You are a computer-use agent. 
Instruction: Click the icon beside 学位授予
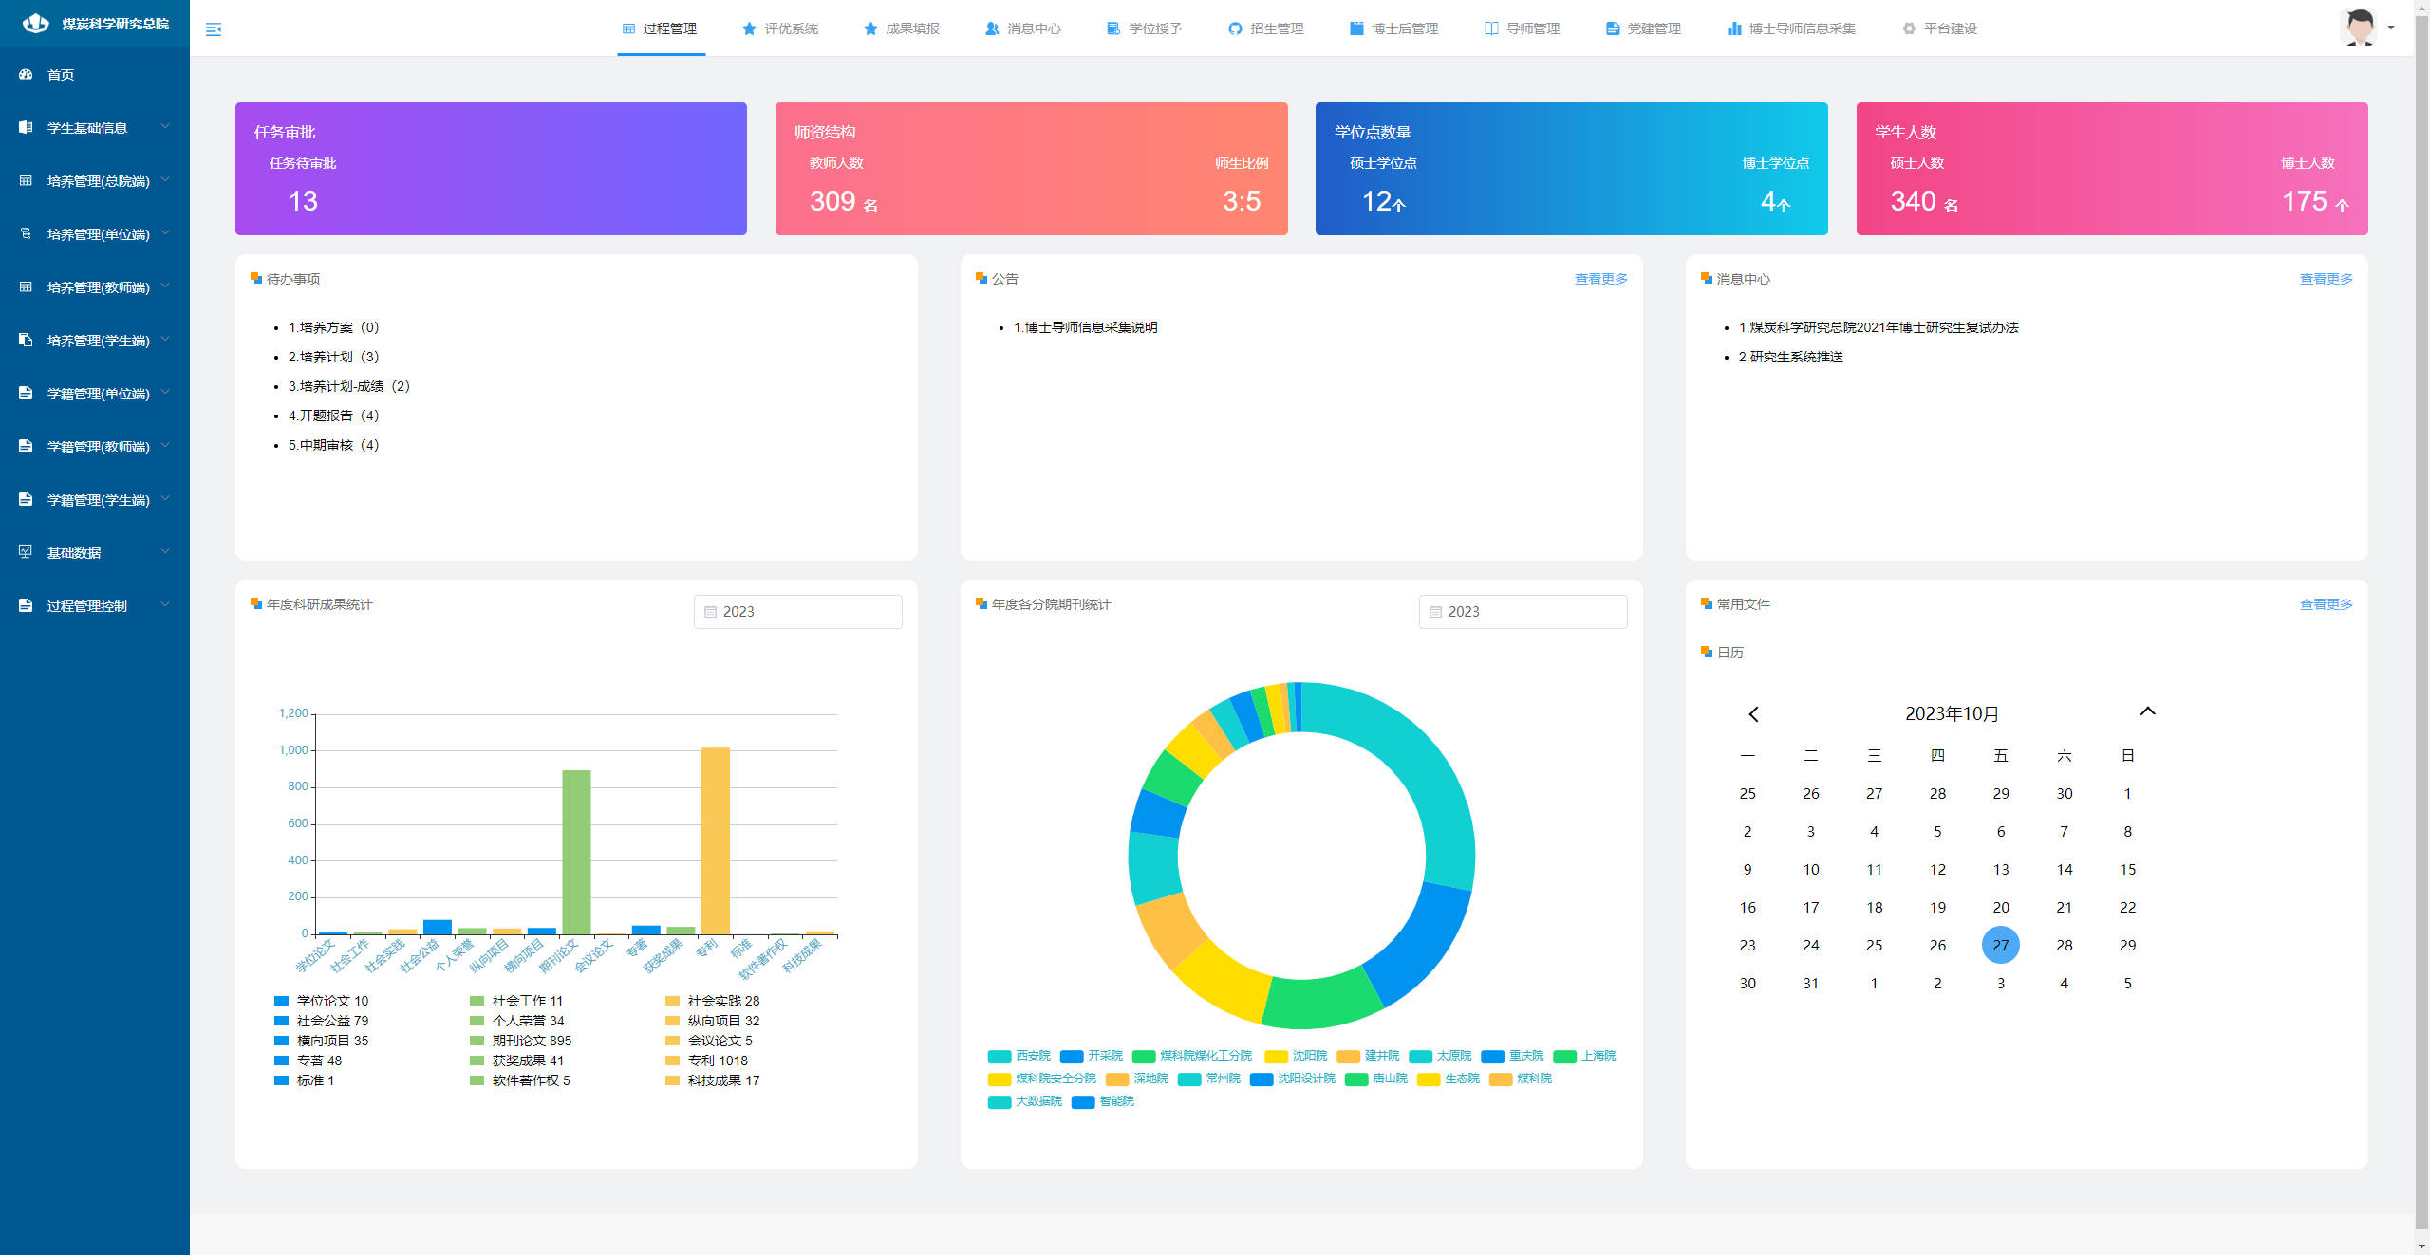(x=1113, y=28)
